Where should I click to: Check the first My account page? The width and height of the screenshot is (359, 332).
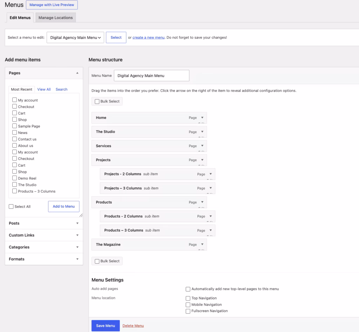(14, 100)
